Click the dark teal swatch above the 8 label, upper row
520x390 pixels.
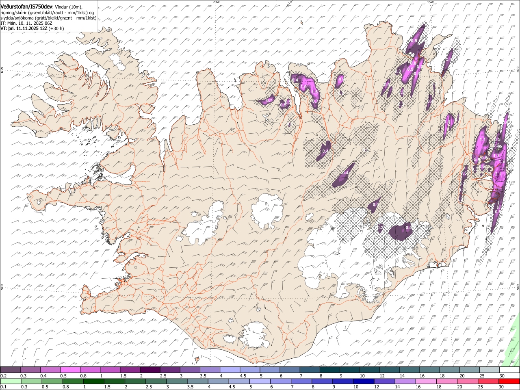tap(330, 370)
